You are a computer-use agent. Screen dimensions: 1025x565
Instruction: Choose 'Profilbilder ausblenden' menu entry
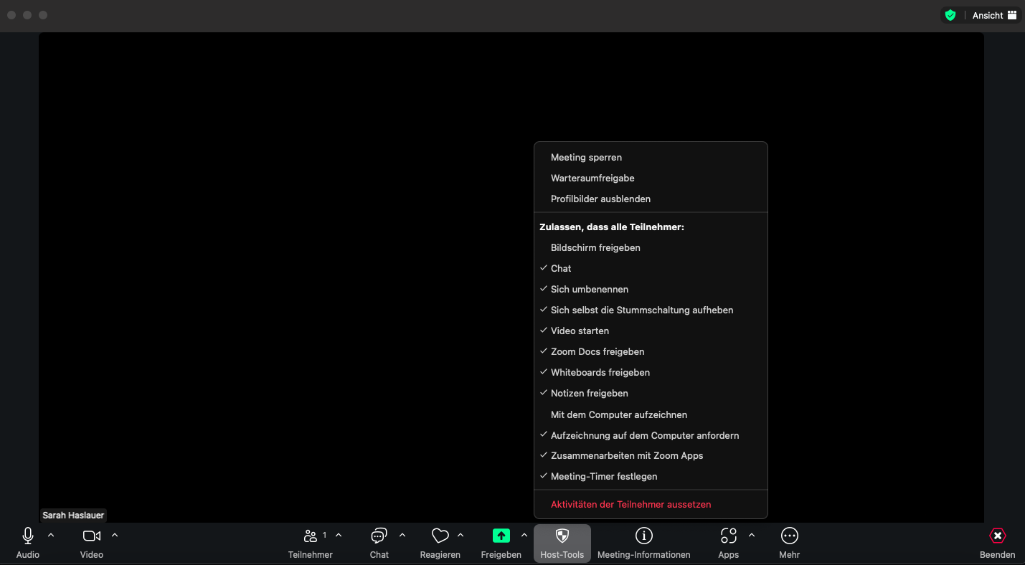[x=600, y=199]
